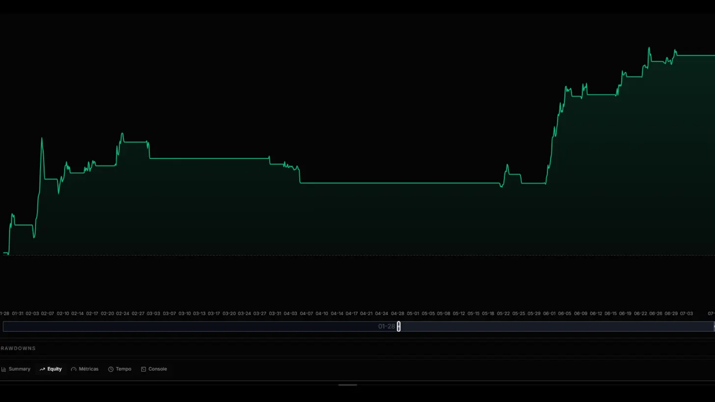Click the white range slider handle beside 01-28
The image size is (715, 402).
[399, 326]
